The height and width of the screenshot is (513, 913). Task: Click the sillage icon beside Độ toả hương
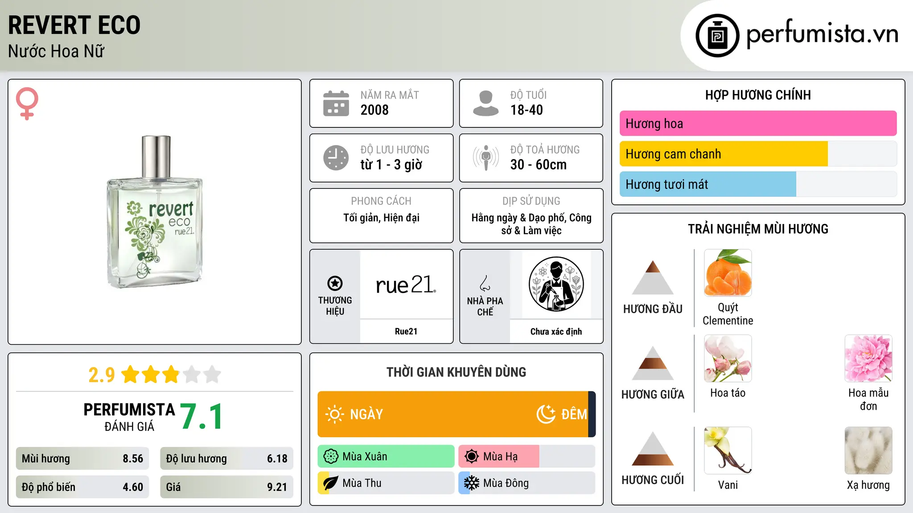point(486,158)
